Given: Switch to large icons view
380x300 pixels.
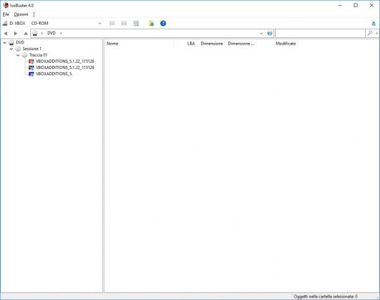Looking at the screenshot, I should point(136,23).
